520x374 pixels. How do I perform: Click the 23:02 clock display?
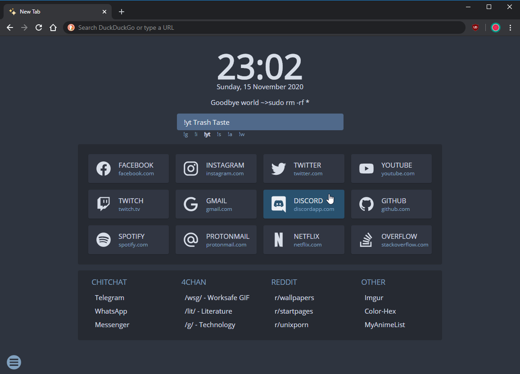tap(260, 67)
